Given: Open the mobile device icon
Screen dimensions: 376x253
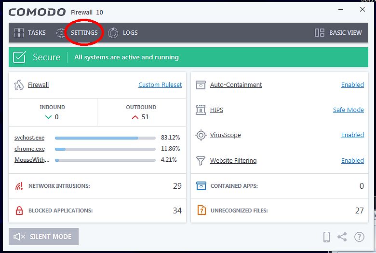Looking at the screenshot, I should [x=326, y=237].
